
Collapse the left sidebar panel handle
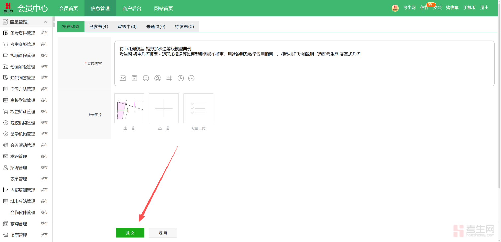click(x=54, y=22)
